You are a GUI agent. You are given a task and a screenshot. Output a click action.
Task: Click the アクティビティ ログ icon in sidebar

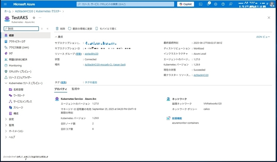tap(6, 42)
